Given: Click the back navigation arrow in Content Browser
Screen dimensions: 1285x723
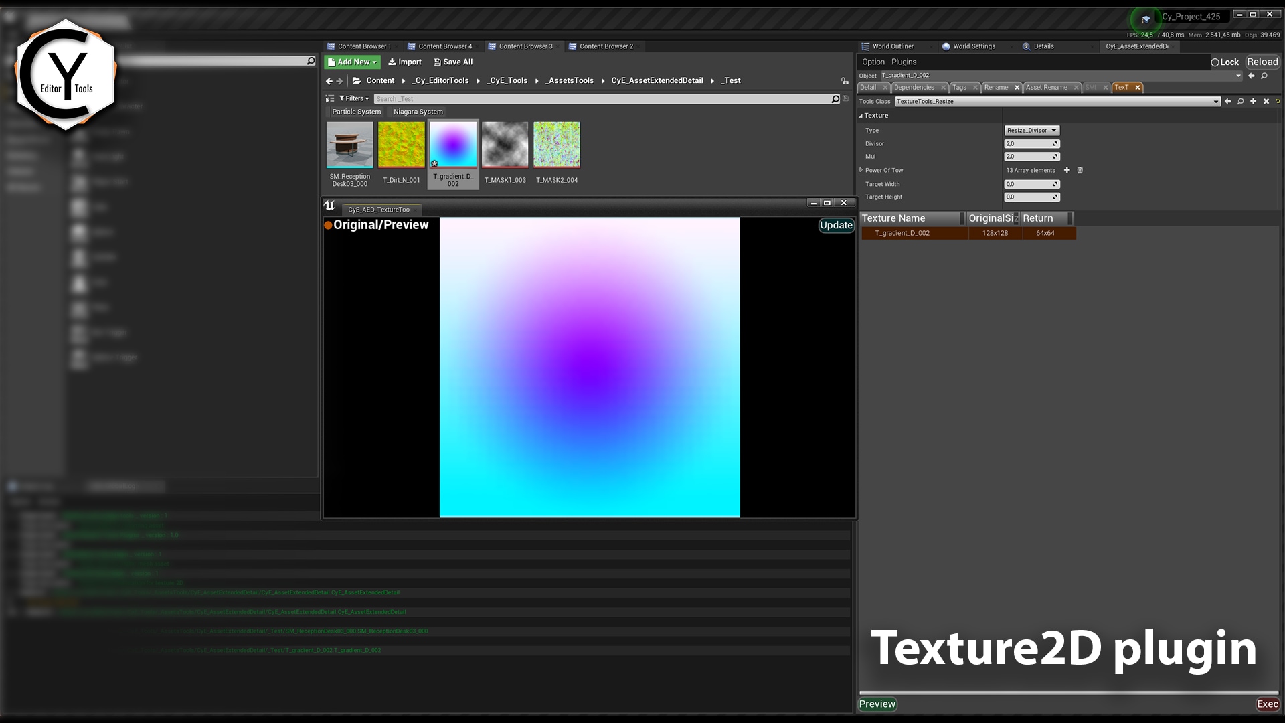Looking at the screenshot, I should point(328,80).
